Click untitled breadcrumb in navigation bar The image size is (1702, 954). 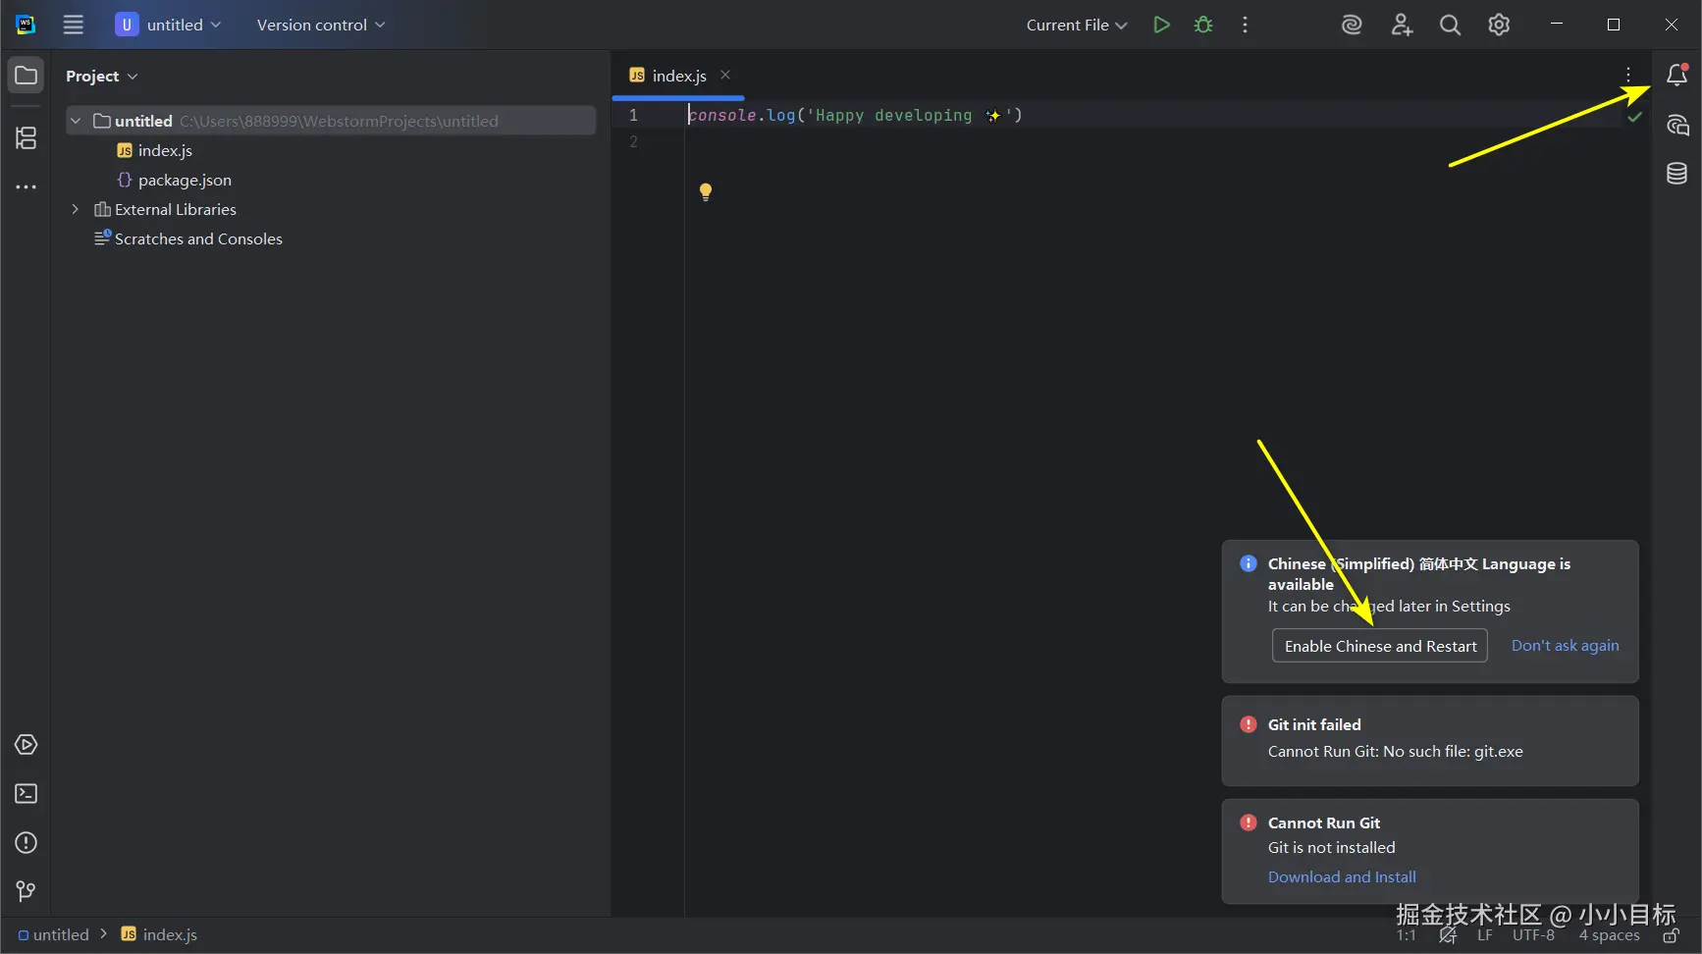54,935
